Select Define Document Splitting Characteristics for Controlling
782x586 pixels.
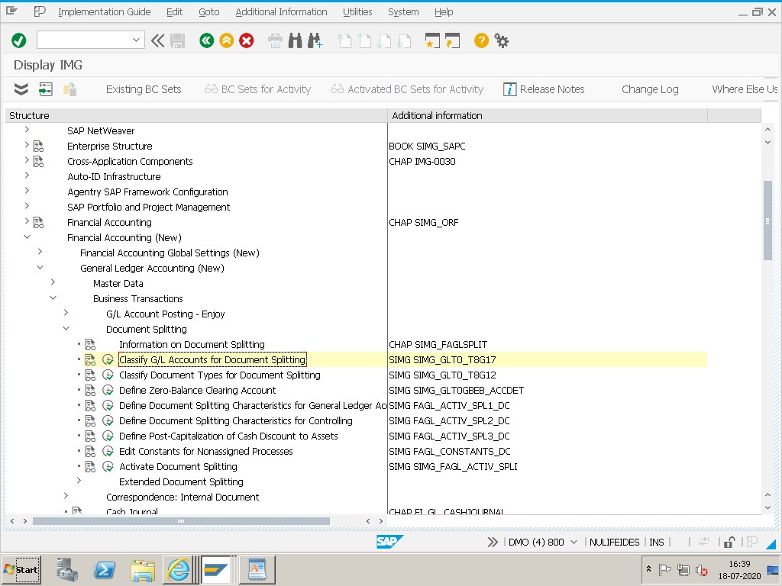pos(236,420)
